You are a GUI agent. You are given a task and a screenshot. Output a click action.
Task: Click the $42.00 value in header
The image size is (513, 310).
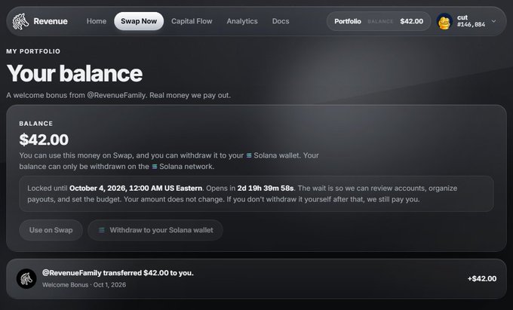[x=412, y=21]
